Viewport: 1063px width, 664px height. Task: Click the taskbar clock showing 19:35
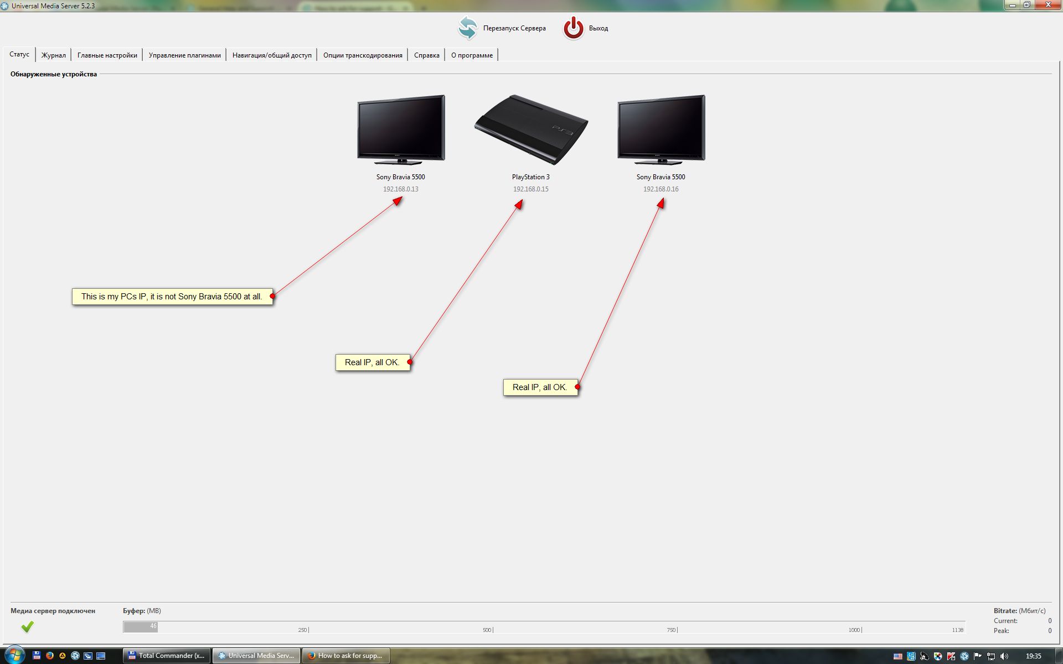(x=1033, y=656)
